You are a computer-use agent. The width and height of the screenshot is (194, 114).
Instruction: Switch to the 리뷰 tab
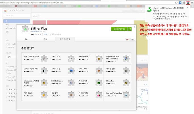45,39
